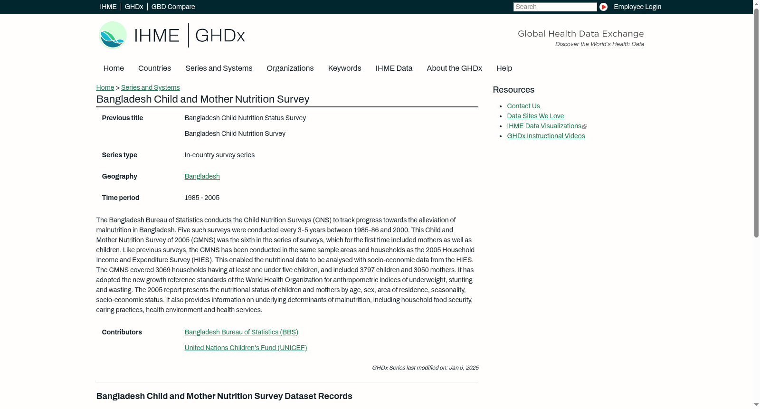This screenshot has width=760, height=409.
Task: Click the IHME leaf logo
Action: tap(113, 35)
